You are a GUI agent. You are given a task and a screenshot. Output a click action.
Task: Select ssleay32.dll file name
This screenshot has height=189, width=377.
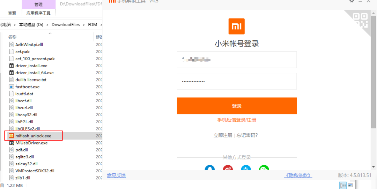pos(27,164)
